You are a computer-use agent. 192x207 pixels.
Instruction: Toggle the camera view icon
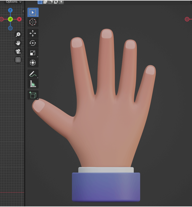pyautogui.click(x=18, y=52)
